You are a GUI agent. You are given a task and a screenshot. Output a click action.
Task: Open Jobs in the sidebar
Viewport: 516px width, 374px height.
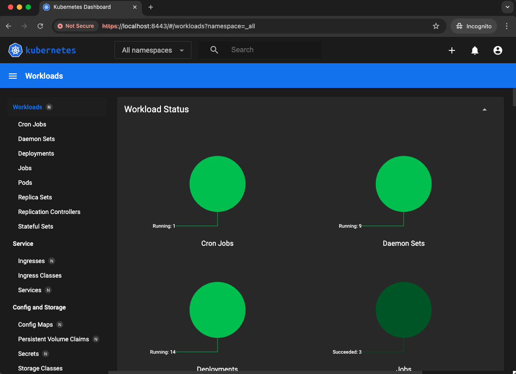tap(25, 168)
